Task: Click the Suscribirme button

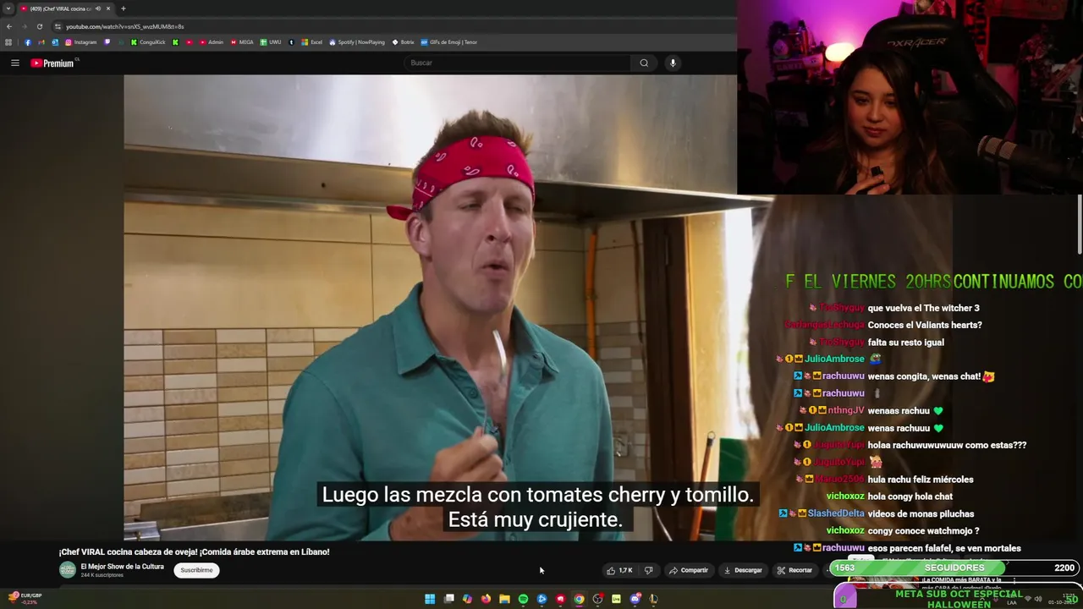Action: (x=196, y=570)
